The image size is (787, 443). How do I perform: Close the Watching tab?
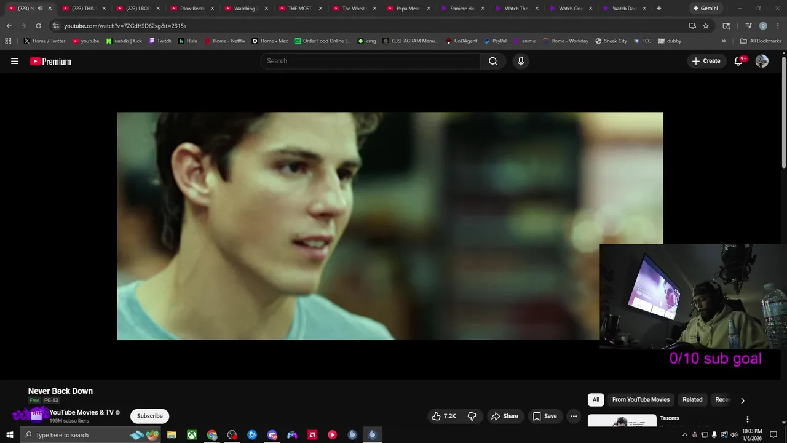click(266, 9)
